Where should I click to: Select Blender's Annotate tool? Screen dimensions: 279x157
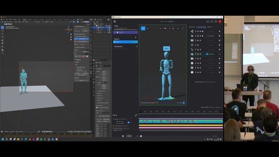click(3, 47)
